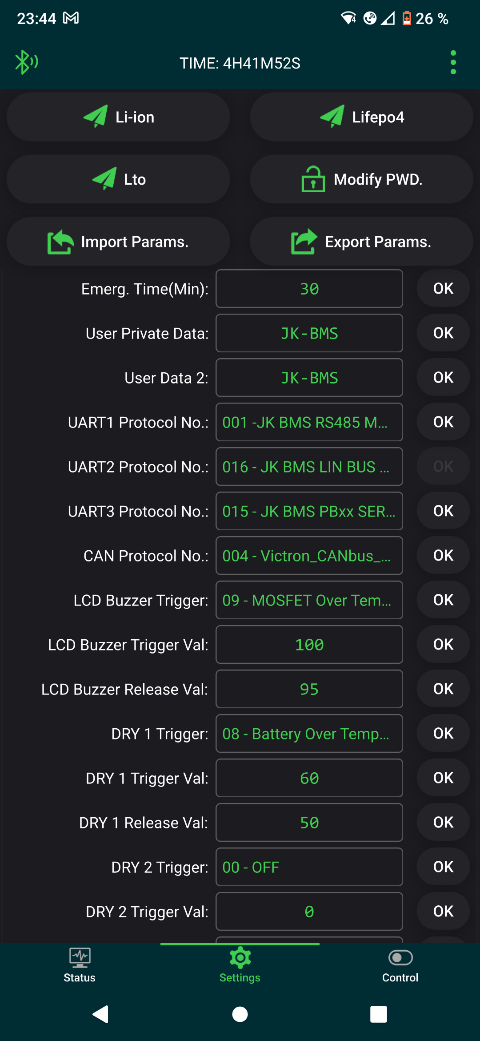Tap Export Params. button
The image size is (480, 1041).
coord(361,242)
